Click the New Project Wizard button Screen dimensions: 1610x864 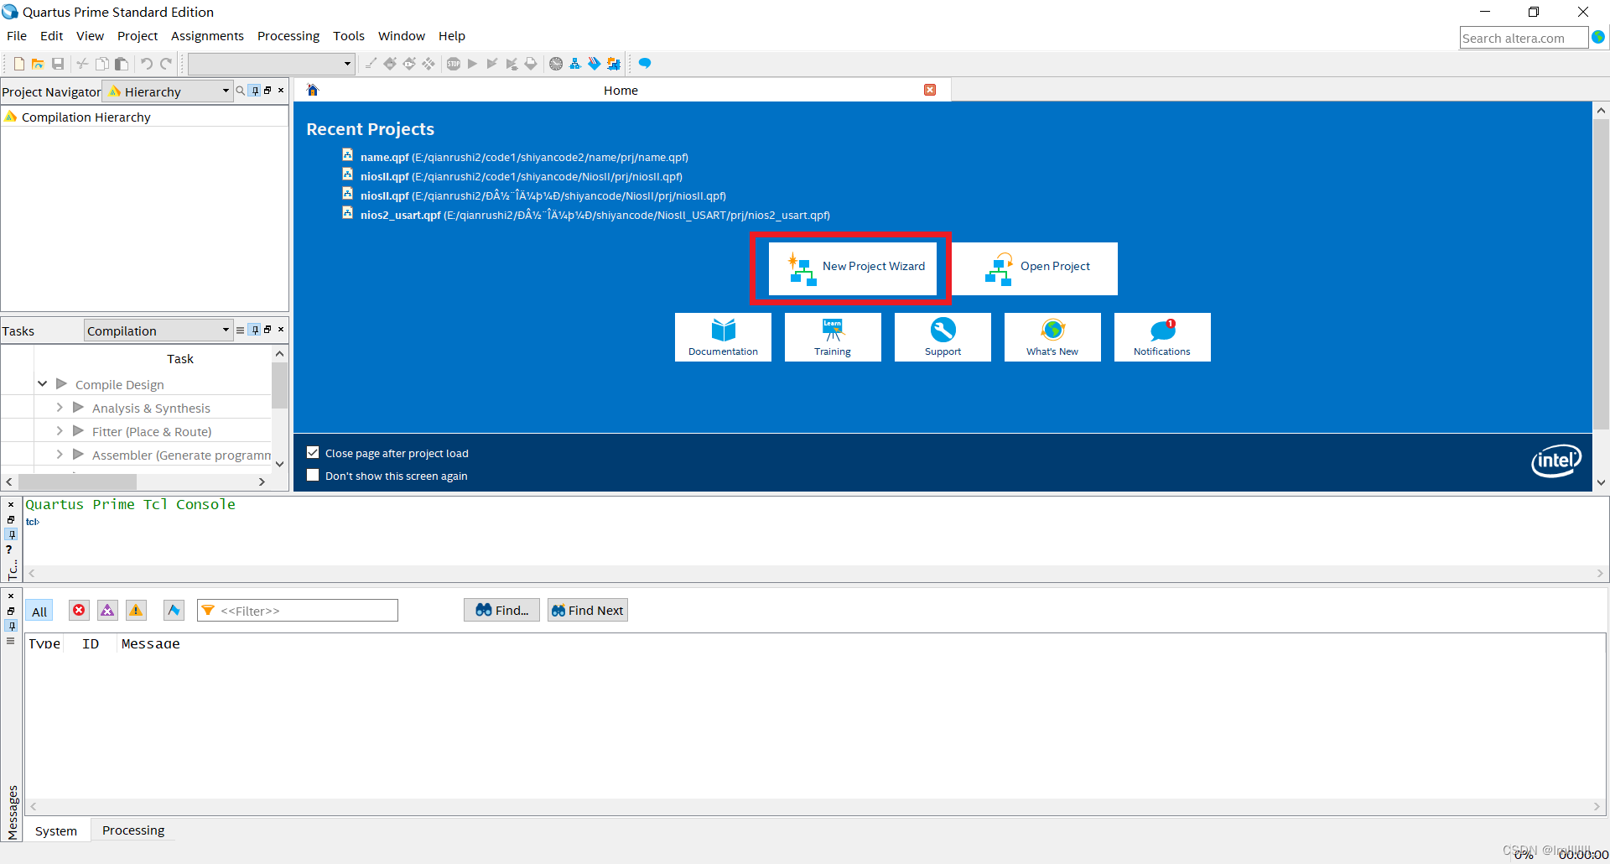point(852,268)
